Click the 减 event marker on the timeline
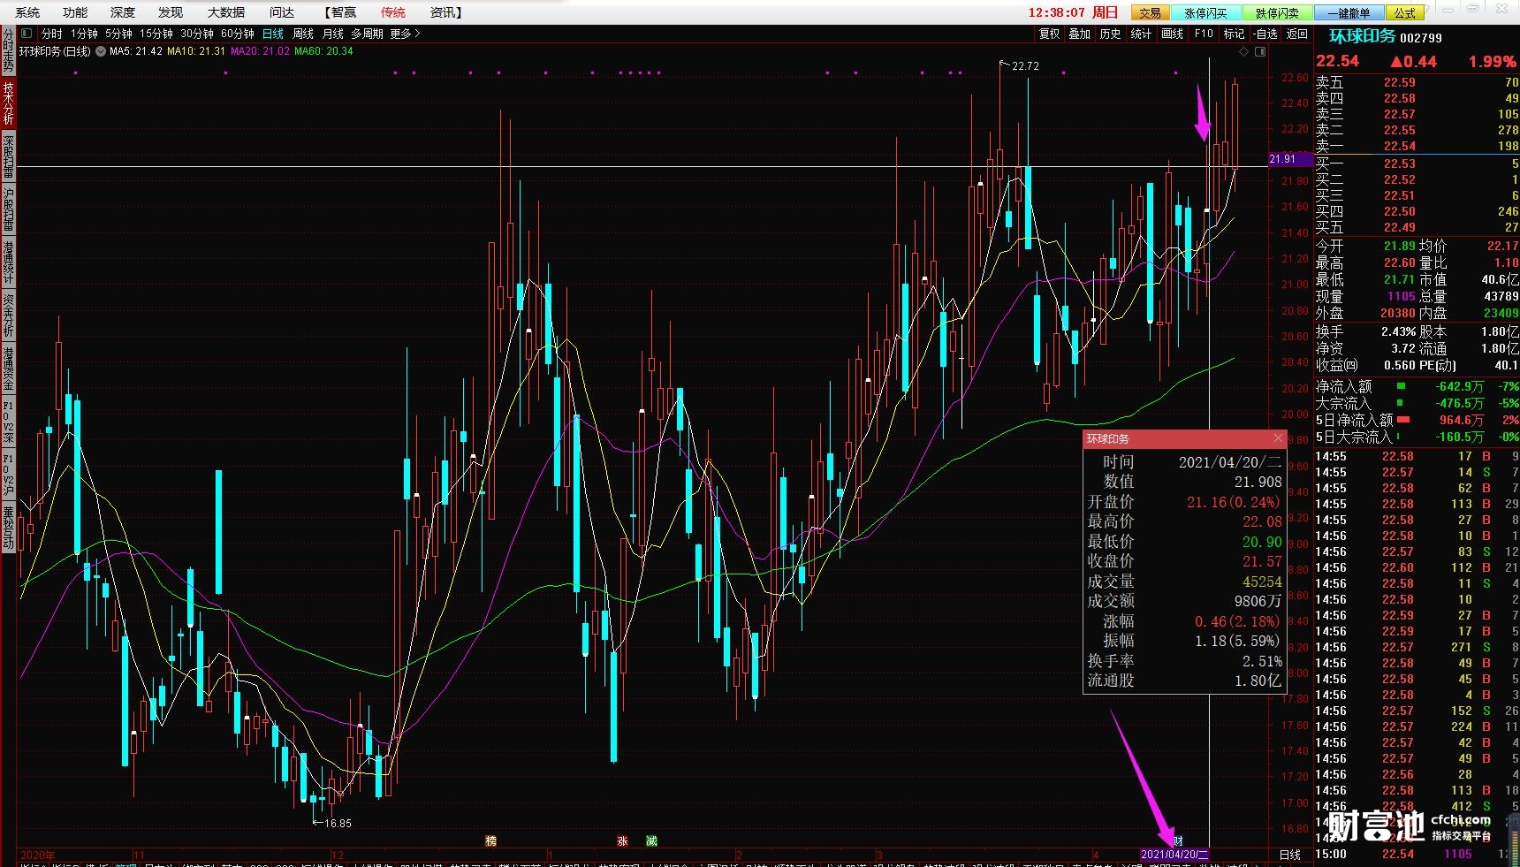 [651, 840]
